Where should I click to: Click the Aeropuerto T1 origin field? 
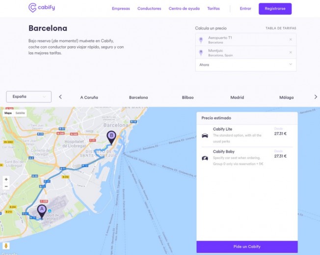point(246,40)
